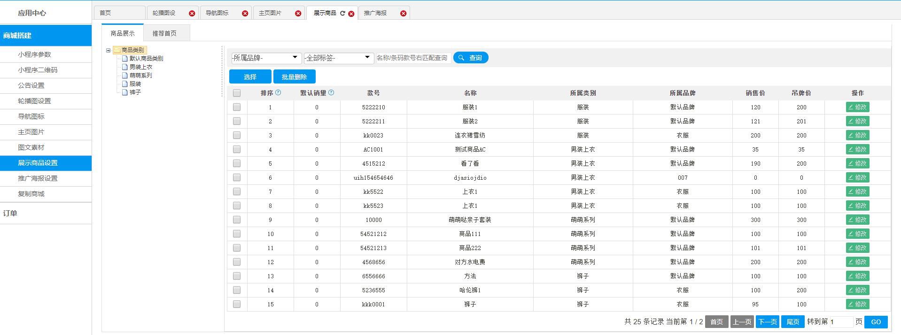
Task: Switch to the 商品展示 tab
Action: coord(123,33)
